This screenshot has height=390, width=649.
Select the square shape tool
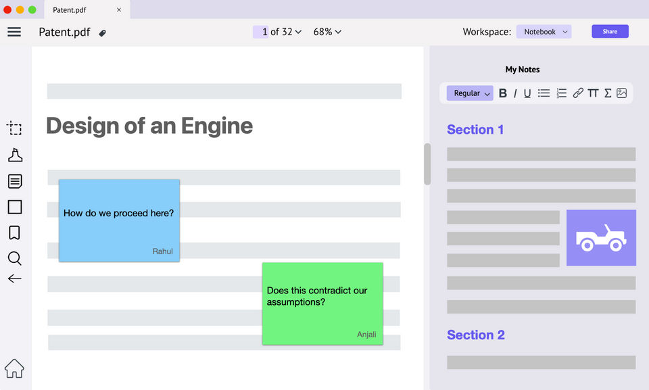(14, 207)
